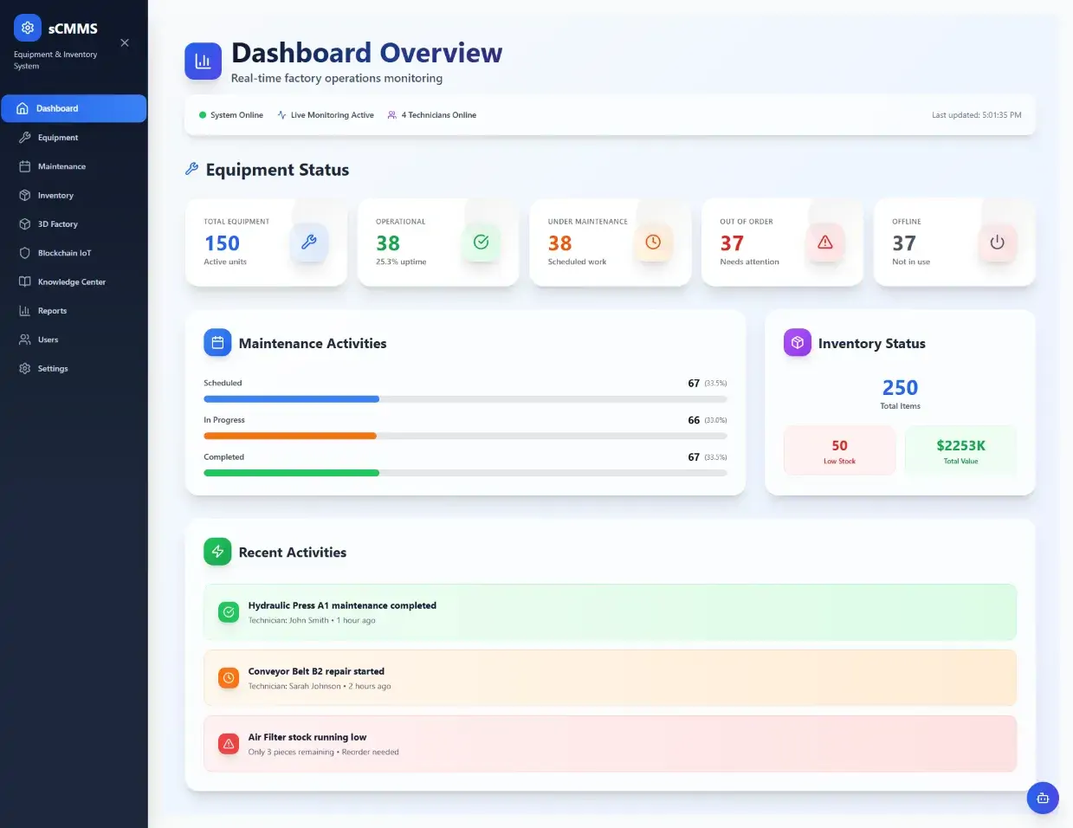Click the wrench icon in Total Equipment card
Screen dimensions: 1073x828
click(309, 243)
